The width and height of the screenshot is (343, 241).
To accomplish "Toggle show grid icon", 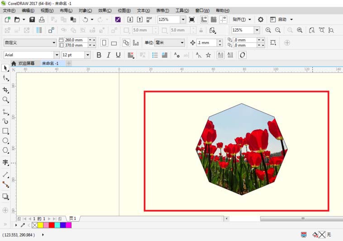I will coord(214,19).
